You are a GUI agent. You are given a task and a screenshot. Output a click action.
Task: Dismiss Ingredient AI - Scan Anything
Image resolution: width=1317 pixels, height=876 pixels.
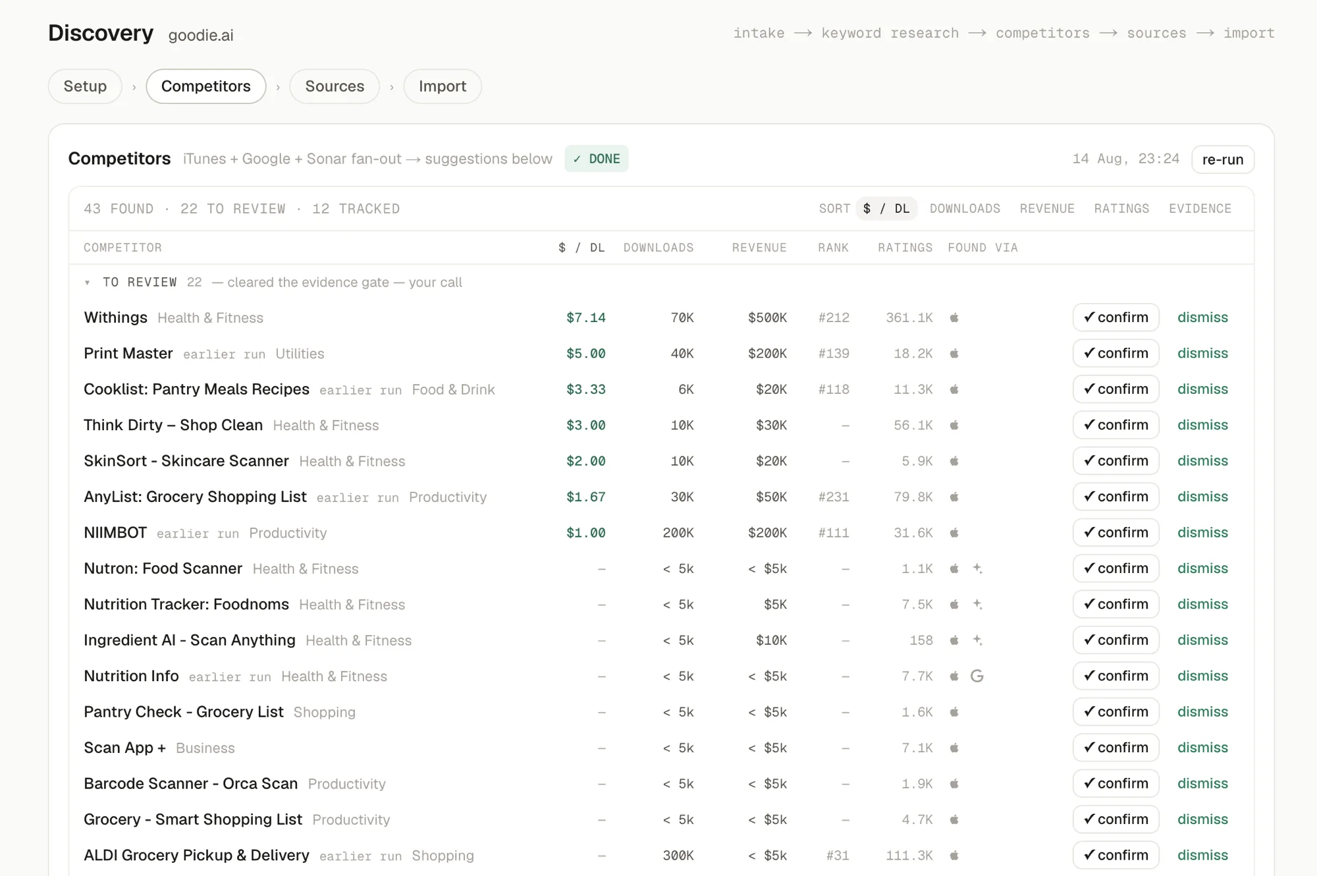pyautogui.click(x=1202, y=640)
